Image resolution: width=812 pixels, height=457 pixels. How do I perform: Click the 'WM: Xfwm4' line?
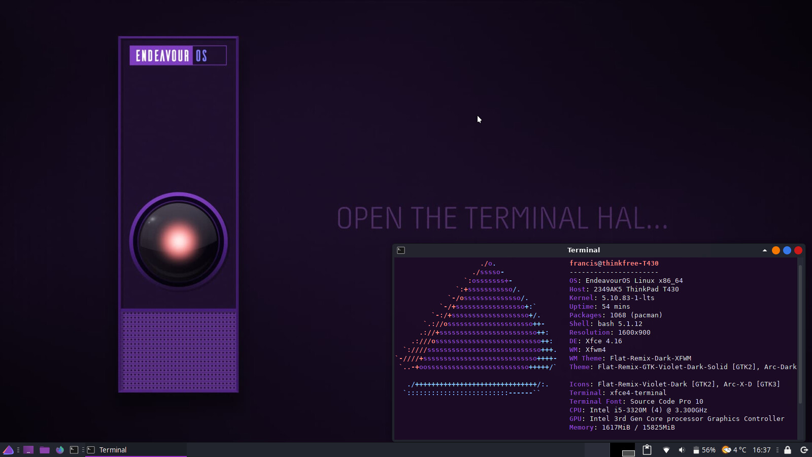point(588,350)
